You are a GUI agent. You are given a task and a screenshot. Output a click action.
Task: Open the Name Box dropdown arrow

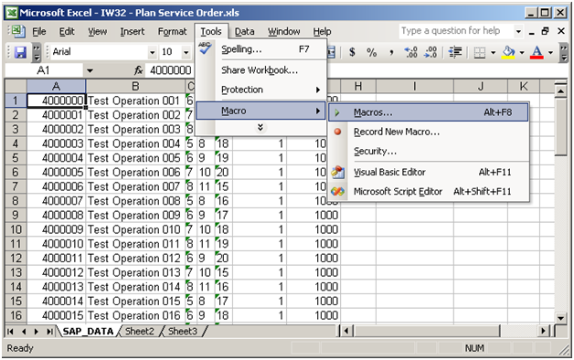point(90,70)
